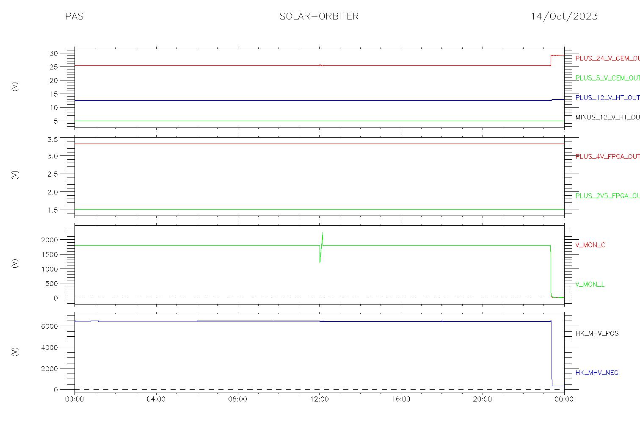The width and height of the screenshot is (640, 432).
Task: Click the 16:00 time axis label
Action: [x=401, y=399]
